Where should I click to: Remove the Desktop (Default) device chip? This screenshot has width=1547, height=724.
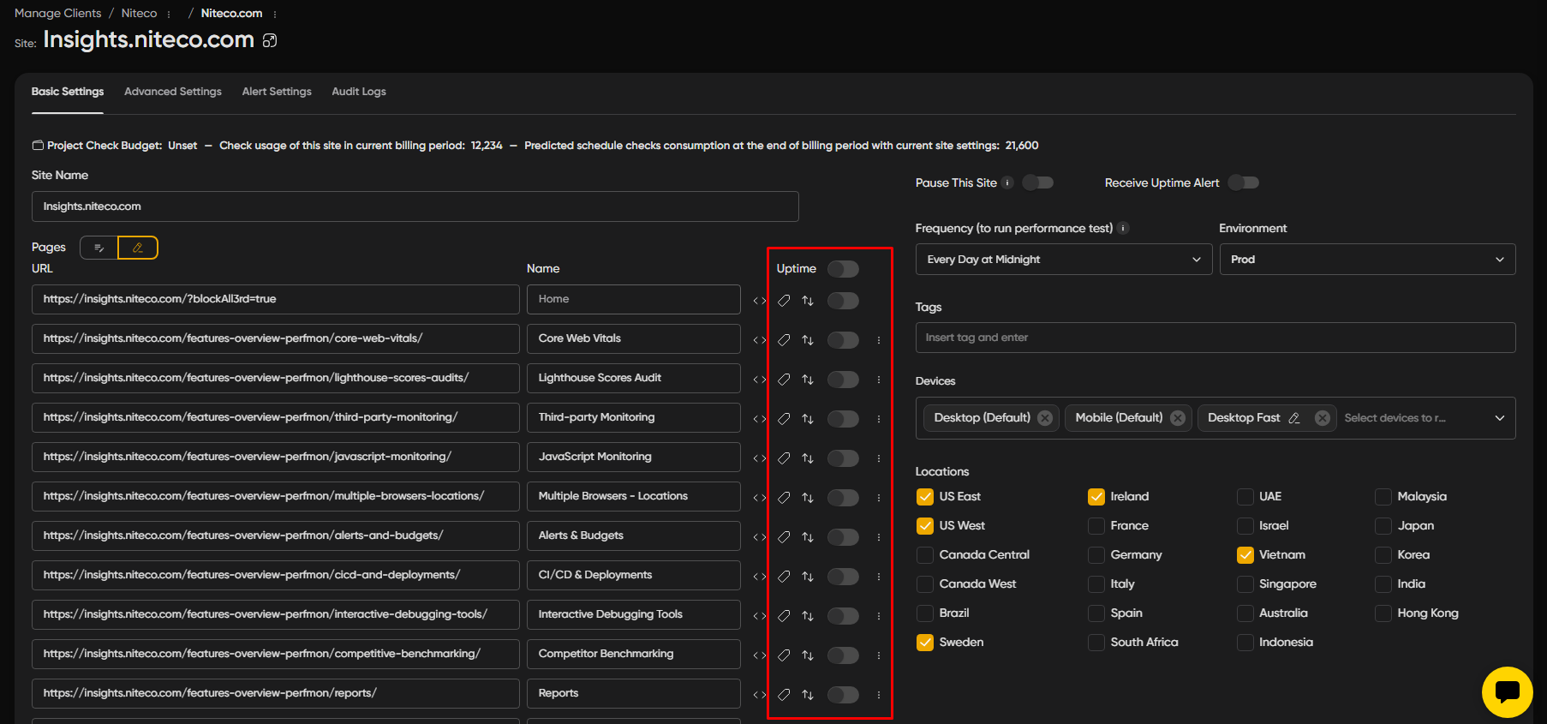click(1045, 418)
